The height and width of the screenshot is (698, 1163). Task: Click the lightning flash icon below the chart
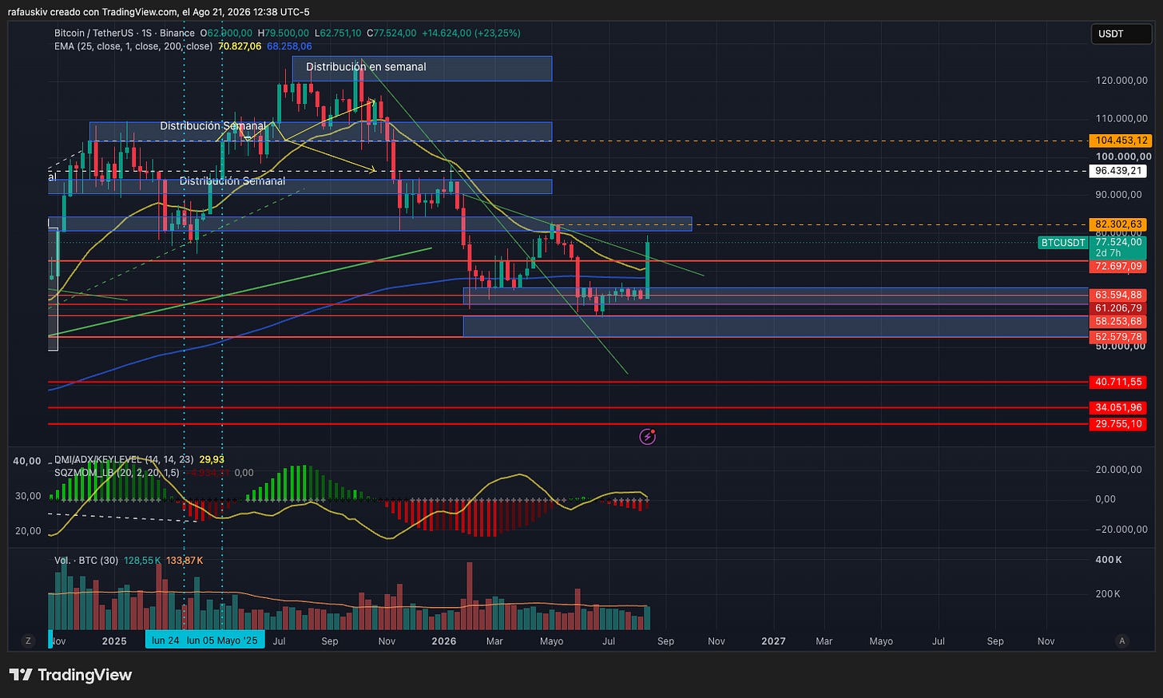coord(648,436)
